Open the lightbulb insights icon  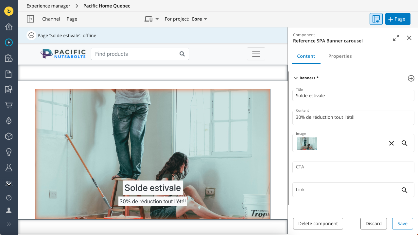tap(9, 152)
